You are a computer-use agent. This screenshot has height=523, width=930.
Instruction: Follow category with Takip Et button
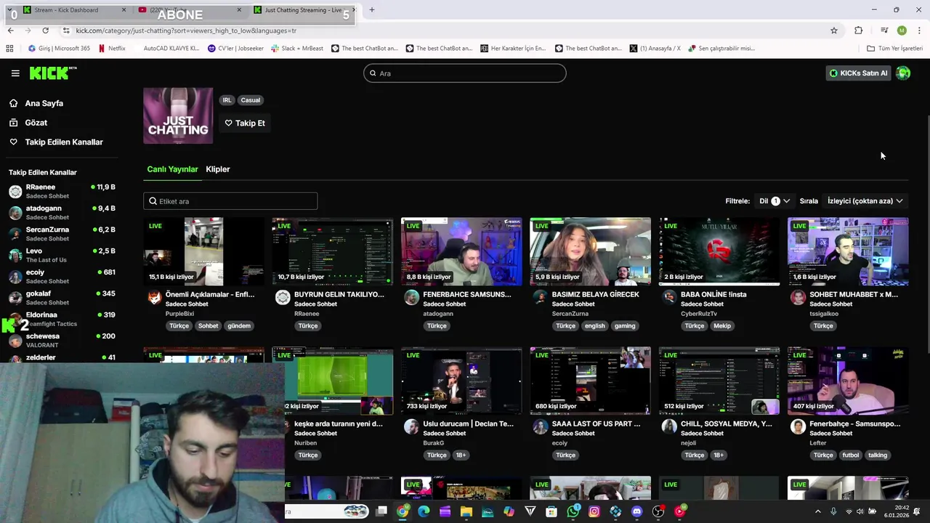(245, 123)
